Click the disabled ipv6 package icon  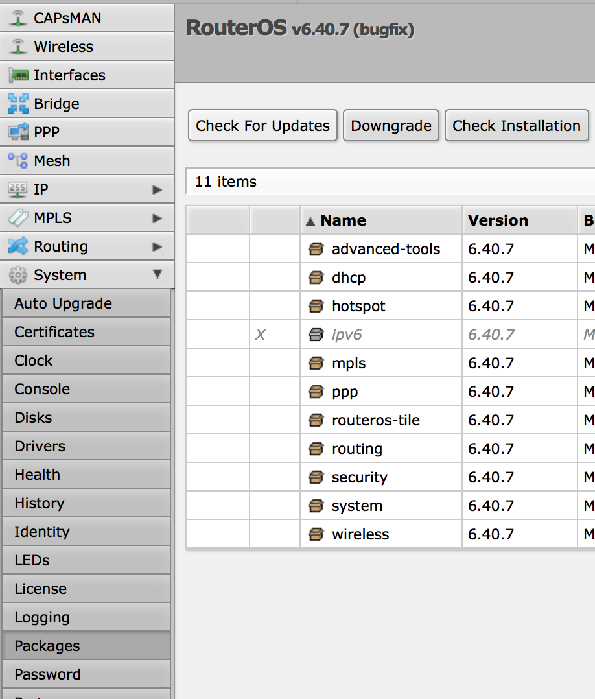(316, 335)
